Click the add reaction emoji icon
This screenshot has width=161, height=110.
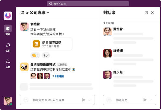[x=46, y=55]
